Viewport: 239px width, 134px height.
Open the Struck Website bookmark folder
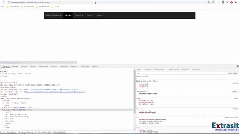pos(43,7)
